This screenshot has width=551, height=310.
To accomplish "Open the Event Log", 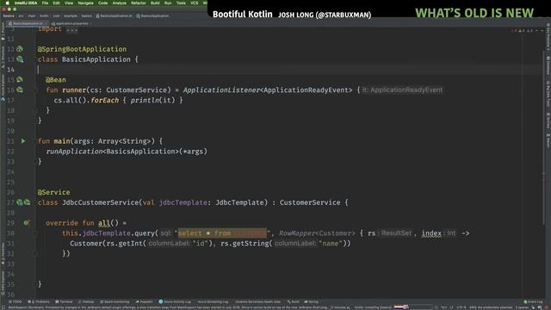I will pos(533,301).
